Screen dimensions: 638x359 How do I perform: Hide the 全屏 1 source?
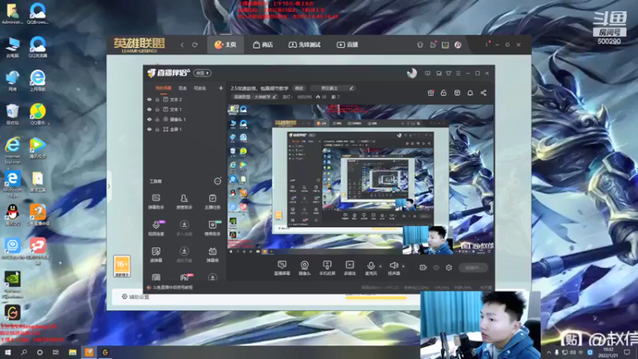149,129
